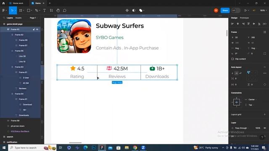Open a new tab with plus button
Screen dimensions: 269x151
click(x=50, y=3)
